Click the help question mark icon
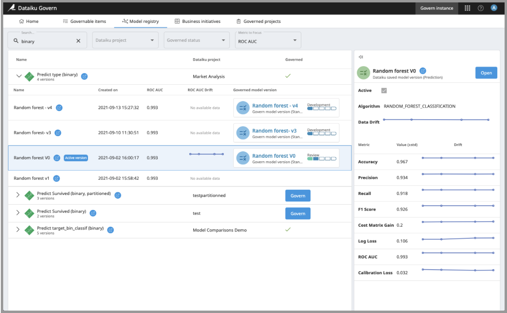The height and width of the screenshot is (313, 507). [x=480, y=8]
